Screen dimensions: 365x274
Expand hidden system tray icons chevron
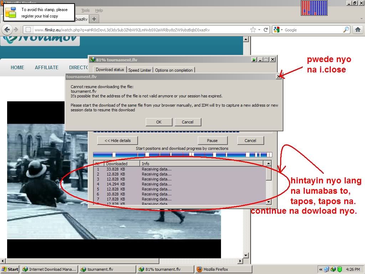tap(321, 269)
